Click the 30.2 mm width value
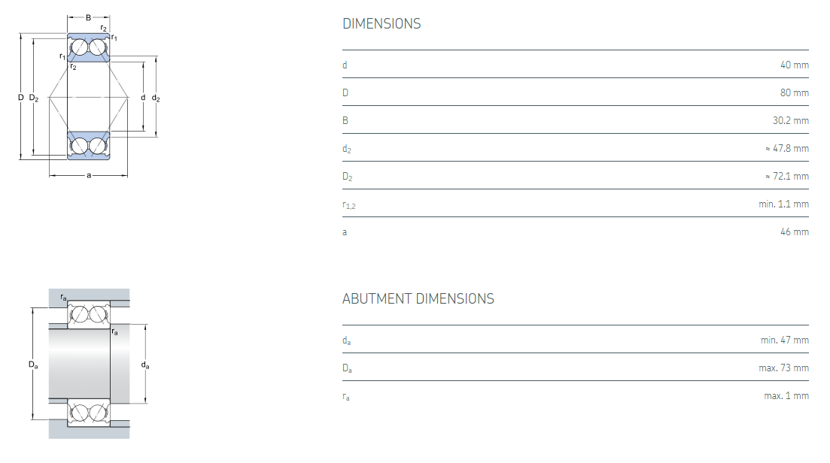This screenshot has height=463, width=830. [790, 121]
